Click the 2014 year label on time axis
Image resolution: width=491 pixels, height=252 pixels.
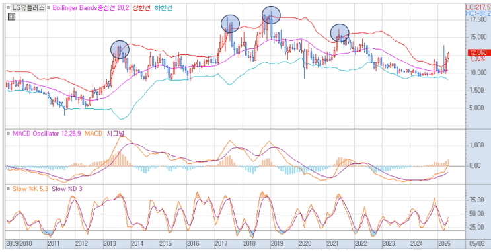(x=137, y=243)
